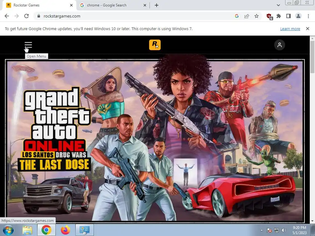Launch Firefox from taskbar
Viewport: 315px width, 236px height.
(x=65, y=230)
